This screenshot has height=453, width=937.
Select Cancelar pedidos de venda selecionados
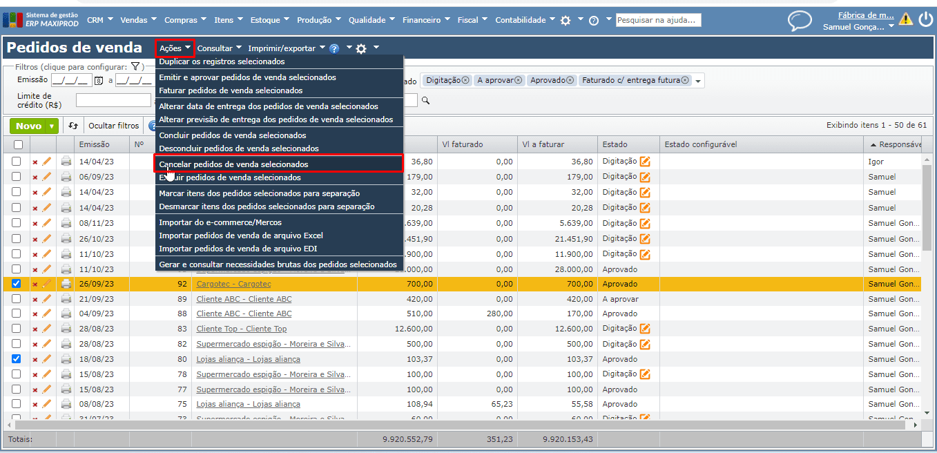click(233, 164)
